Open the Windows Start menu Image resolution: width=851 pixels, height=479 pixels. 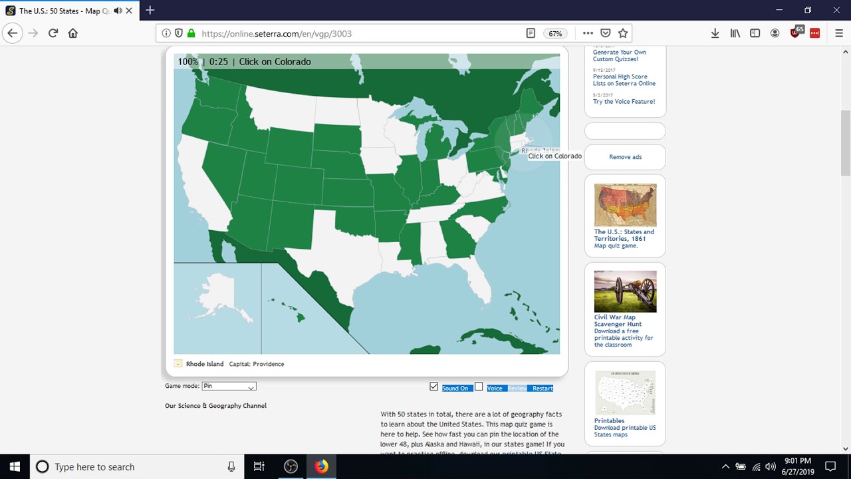[15, 466]
